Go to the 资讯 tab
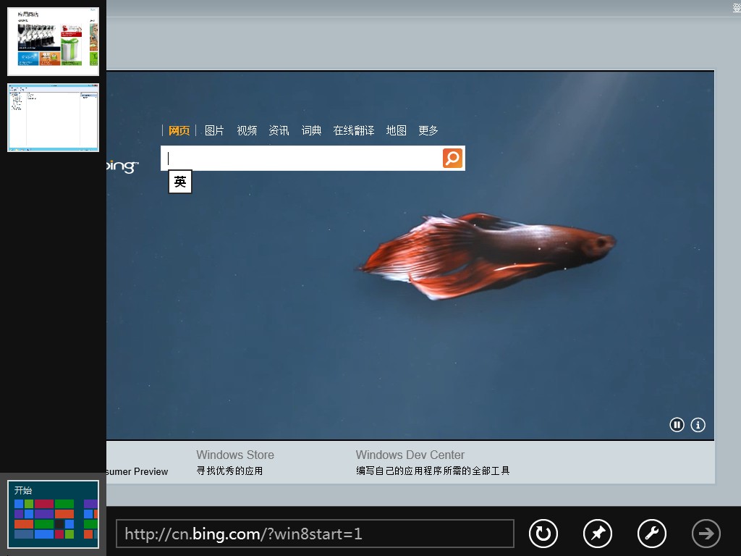This screenshot has width=741, height=556. tap(279, 130)
